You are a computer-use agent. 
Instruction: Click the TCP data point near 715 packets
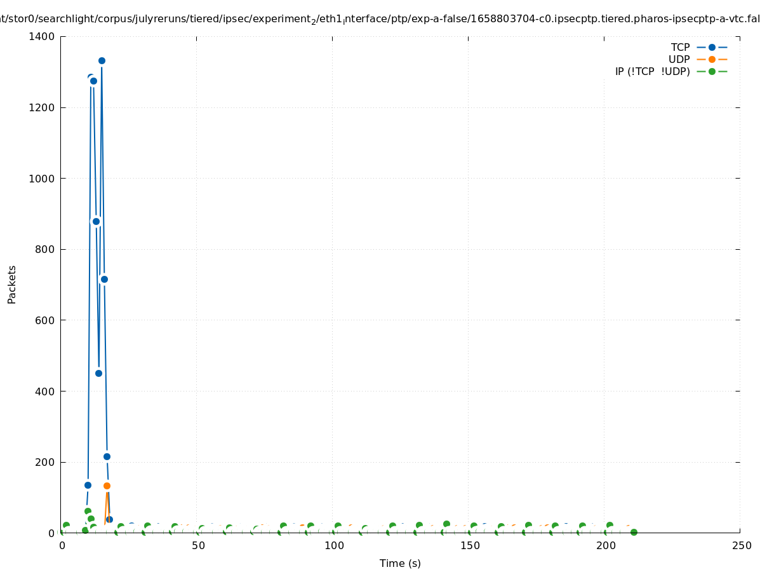(104, 279)
